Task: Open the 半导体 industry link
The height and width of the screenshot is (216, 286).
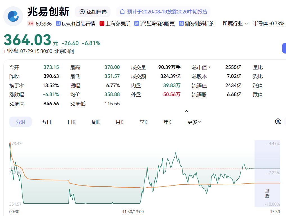Action: [269, 24]
